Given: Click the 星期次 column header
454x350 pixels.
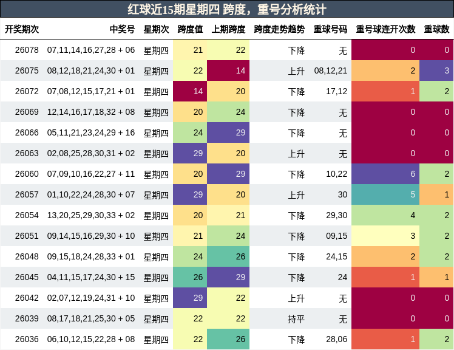Looking at the screenshot, I should click(157, 29).
